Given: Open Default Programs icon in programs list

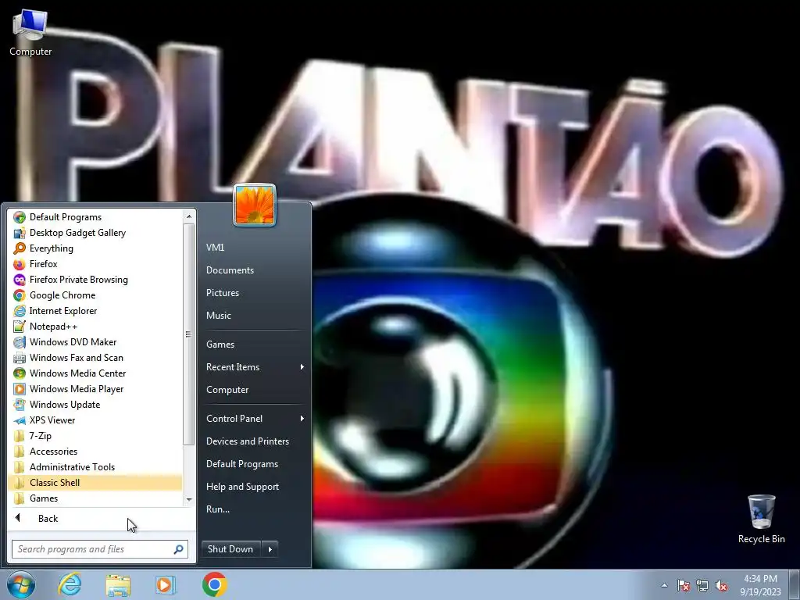Looking at the screenshot, I should pyautogui.click(x=20, y=217).
